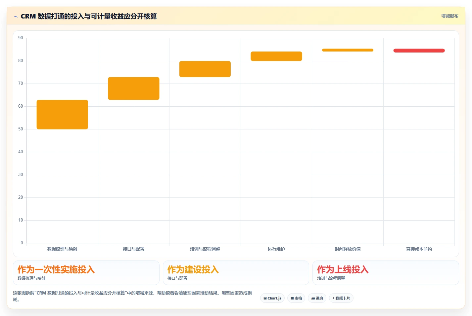
Task: Click the description paragraph starting 这张图拆解
Action: [132, 296]
